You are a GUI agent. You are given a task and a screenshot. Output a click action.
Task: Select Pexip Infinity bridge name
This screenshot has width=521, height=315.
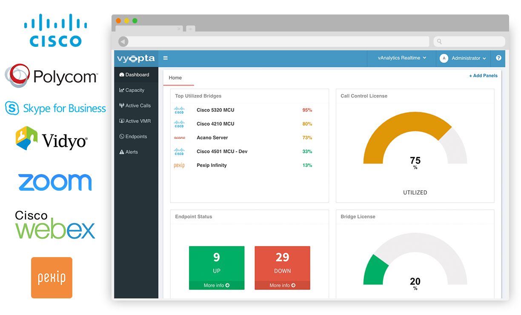pyautogui.click(x=212, y=165)
